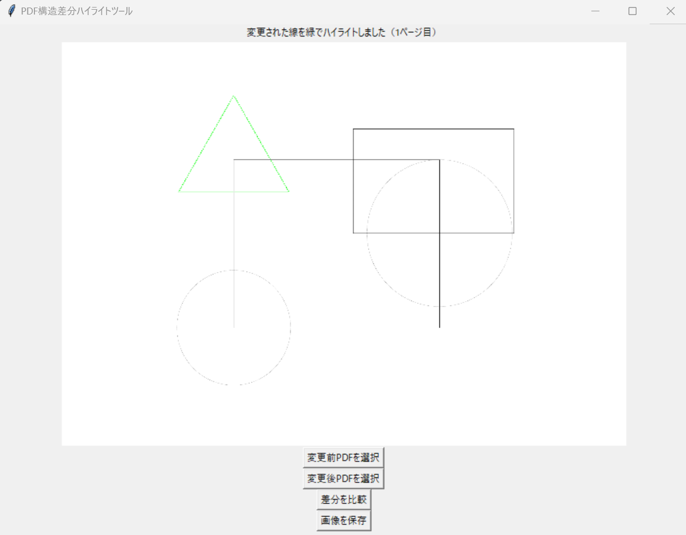Save the result with 画像を保存
Image resolution: width=686 pixels, height=535 pixels.
tap(344, 520)
